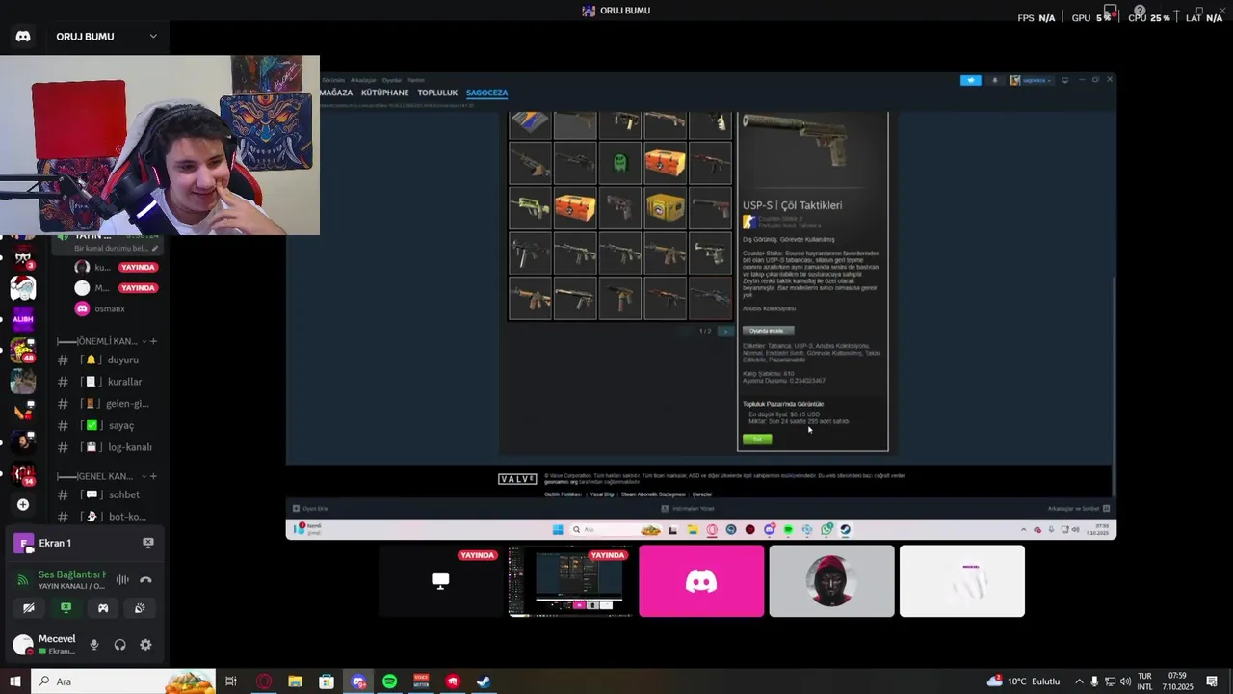1233x694 pixels.
Task: Go to SAGOCEZA profile tab in Steam
Action: coord(486,93)
